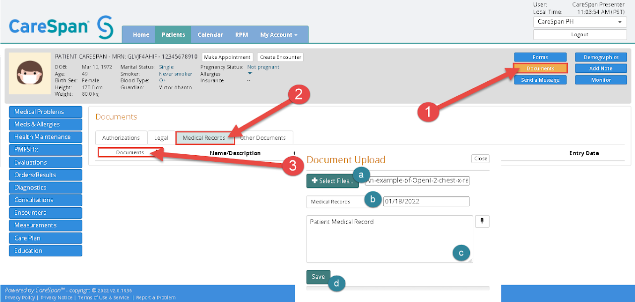Click the Documents upload button under tabs
Image resolution: width=635 pixels, height=302 pixels.
click(130, 152)
